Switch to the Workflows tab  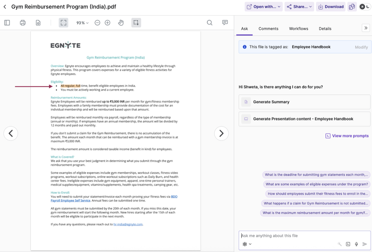pos(299,29)
